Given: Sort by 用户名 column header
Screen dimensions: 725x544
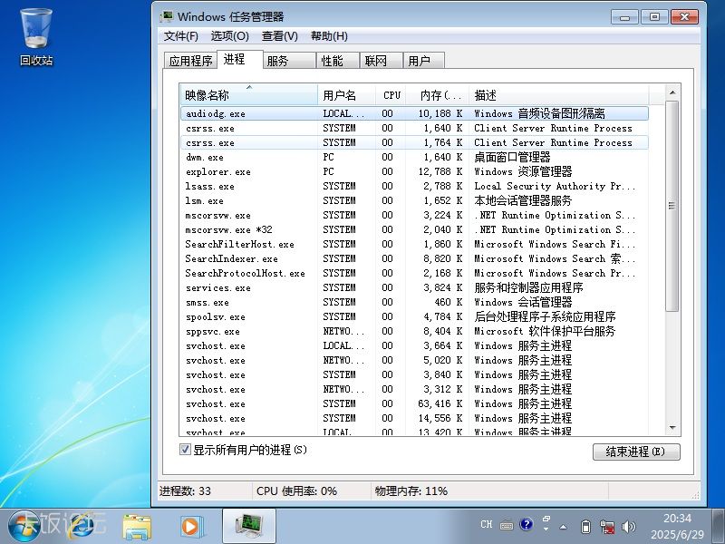Looking at the screenshot, I should tap(347, 95).
